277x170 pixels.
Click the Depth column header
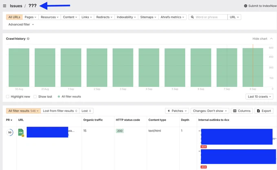pyautogui.click(x=185, y=120)
